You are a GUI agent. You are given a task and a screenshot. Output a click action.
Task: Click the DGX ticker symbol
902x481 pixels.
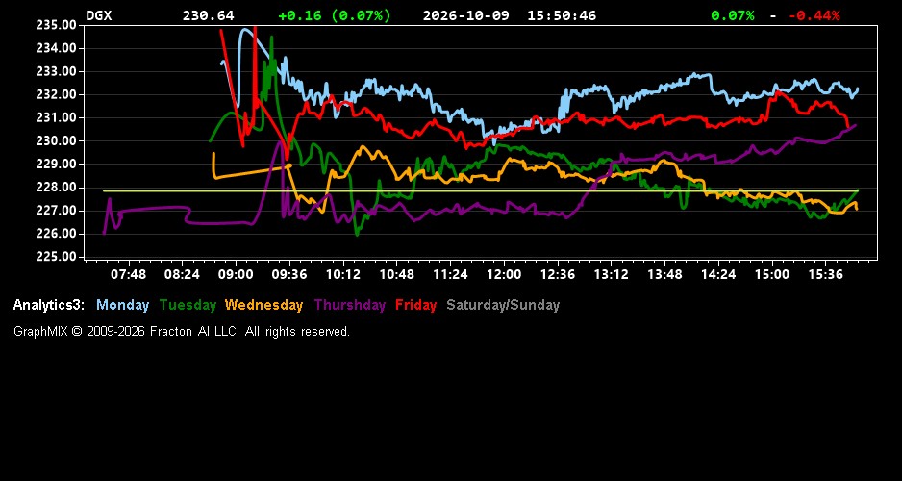99,15
